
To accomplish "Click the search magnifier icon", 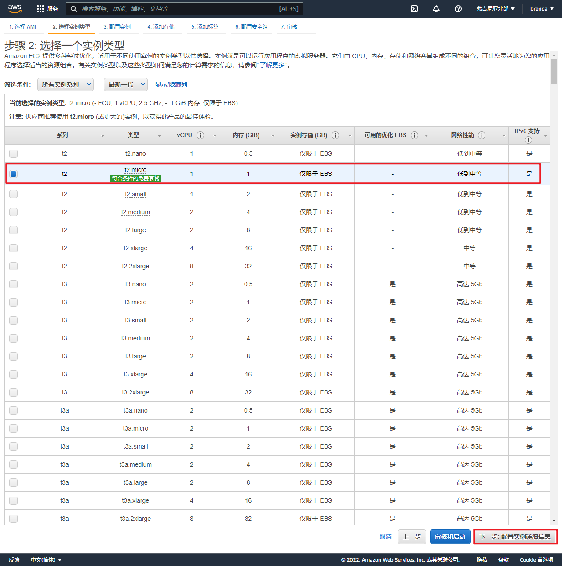I will pos(74,9).
